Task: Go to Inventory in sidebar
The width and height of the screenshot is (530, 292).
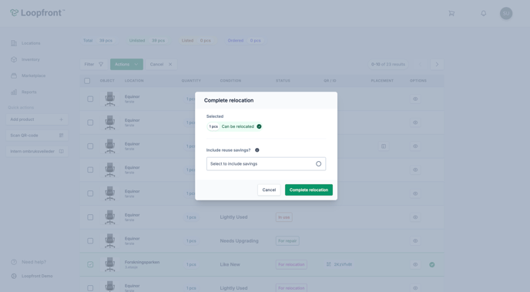Action: (x=30, y=59)
